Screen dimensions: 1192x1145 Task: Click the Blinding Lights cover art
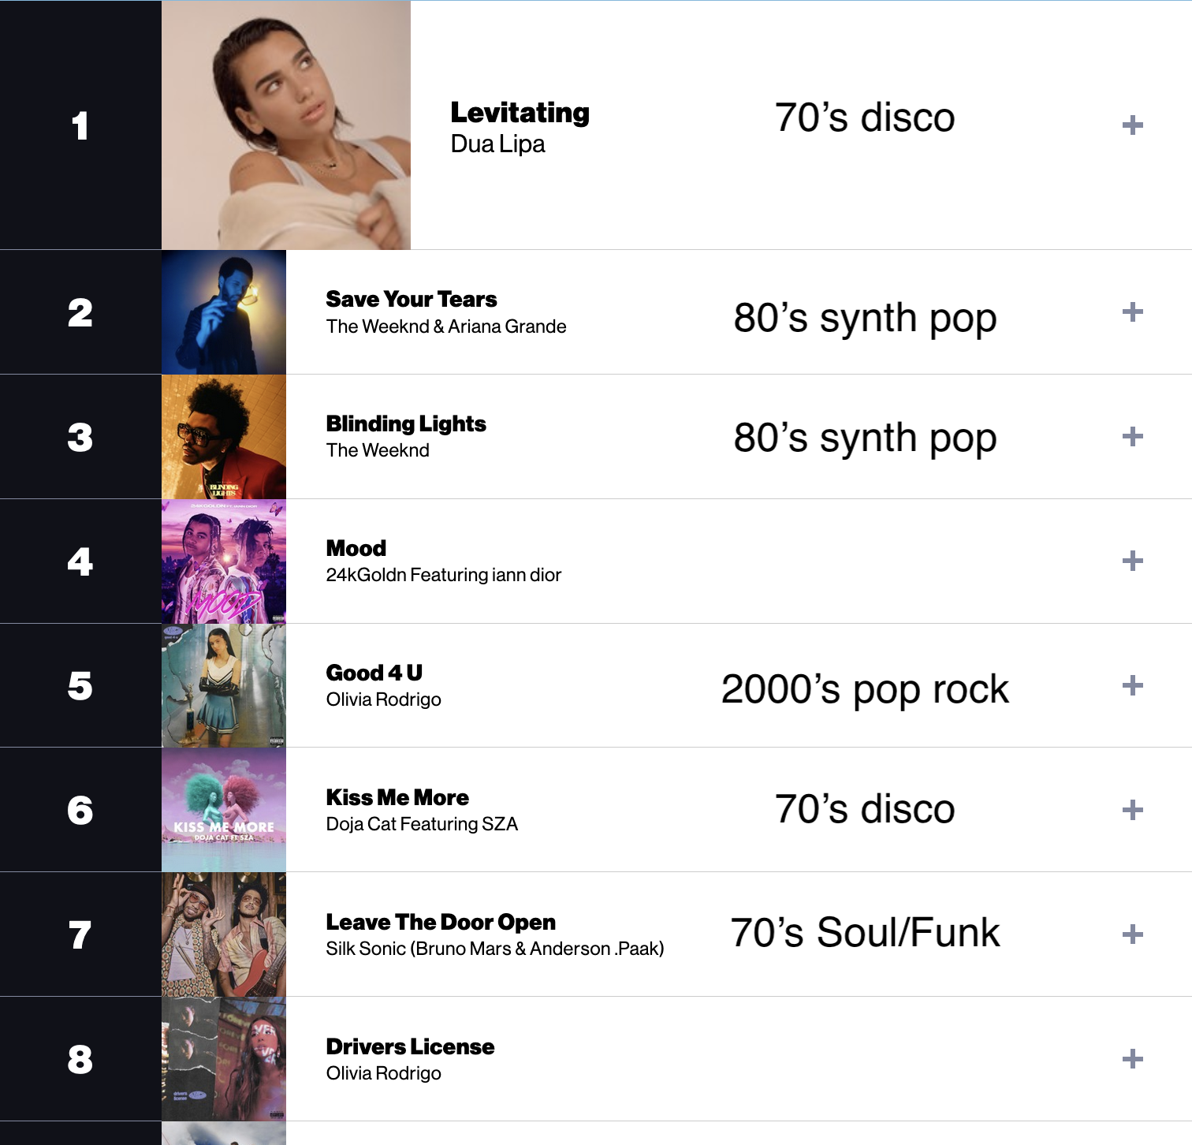(224, 437)
